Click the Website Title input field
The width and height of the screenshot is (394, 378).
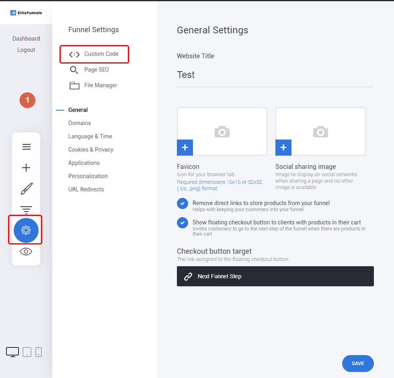275,75
